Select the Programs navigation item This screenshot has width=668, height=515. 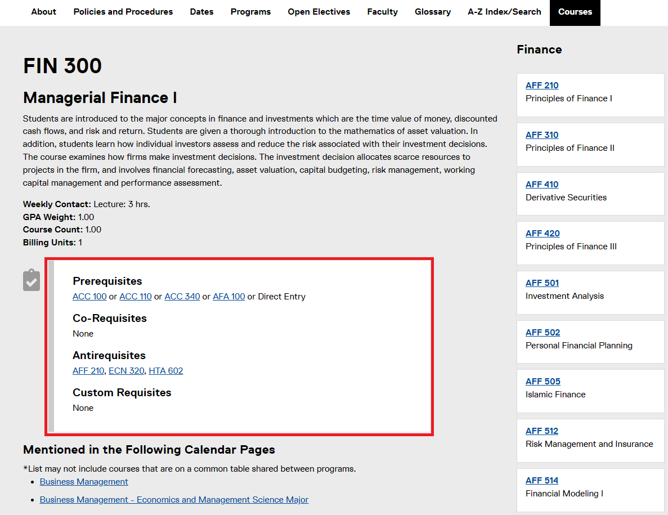coord(250,12)
